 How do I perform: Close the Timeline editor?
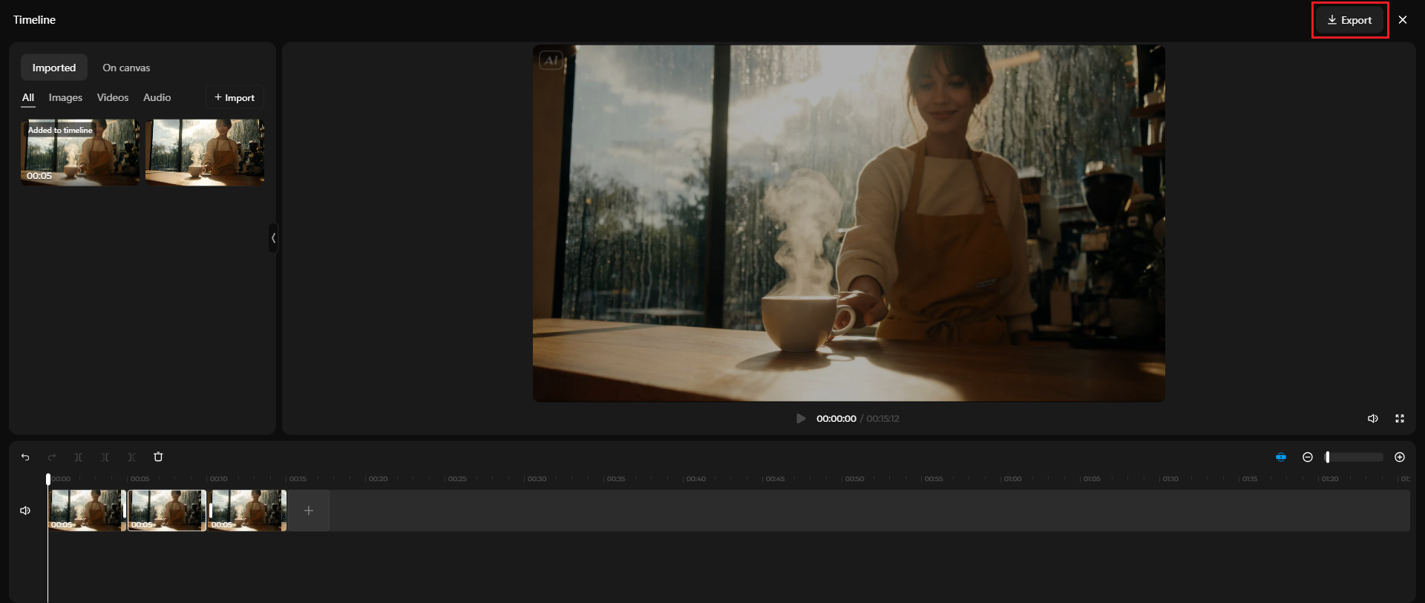click(x=1403, y=20)
